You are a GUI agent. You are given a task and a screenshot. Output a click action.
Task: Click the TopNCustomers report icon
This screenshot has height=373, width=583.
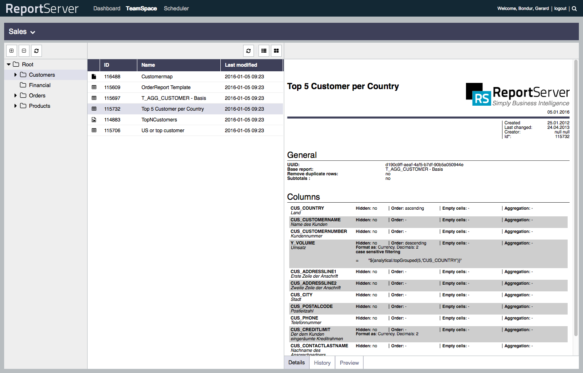coord(94,120)
